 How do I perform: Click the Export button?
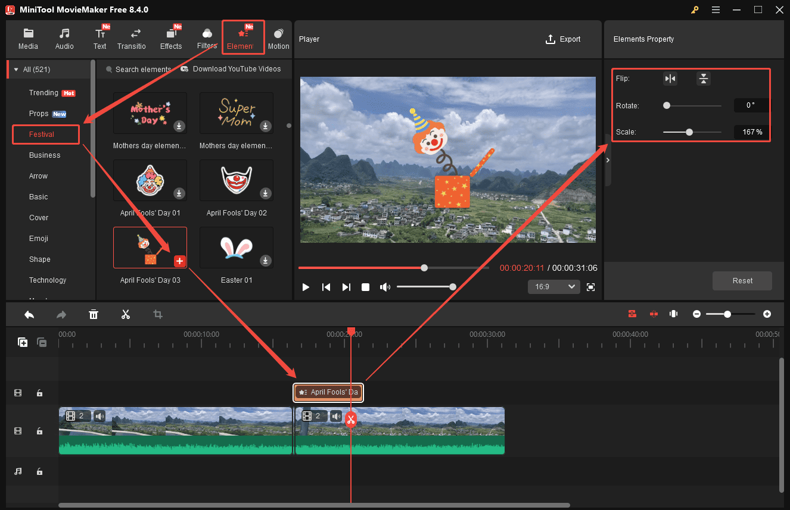562,39
